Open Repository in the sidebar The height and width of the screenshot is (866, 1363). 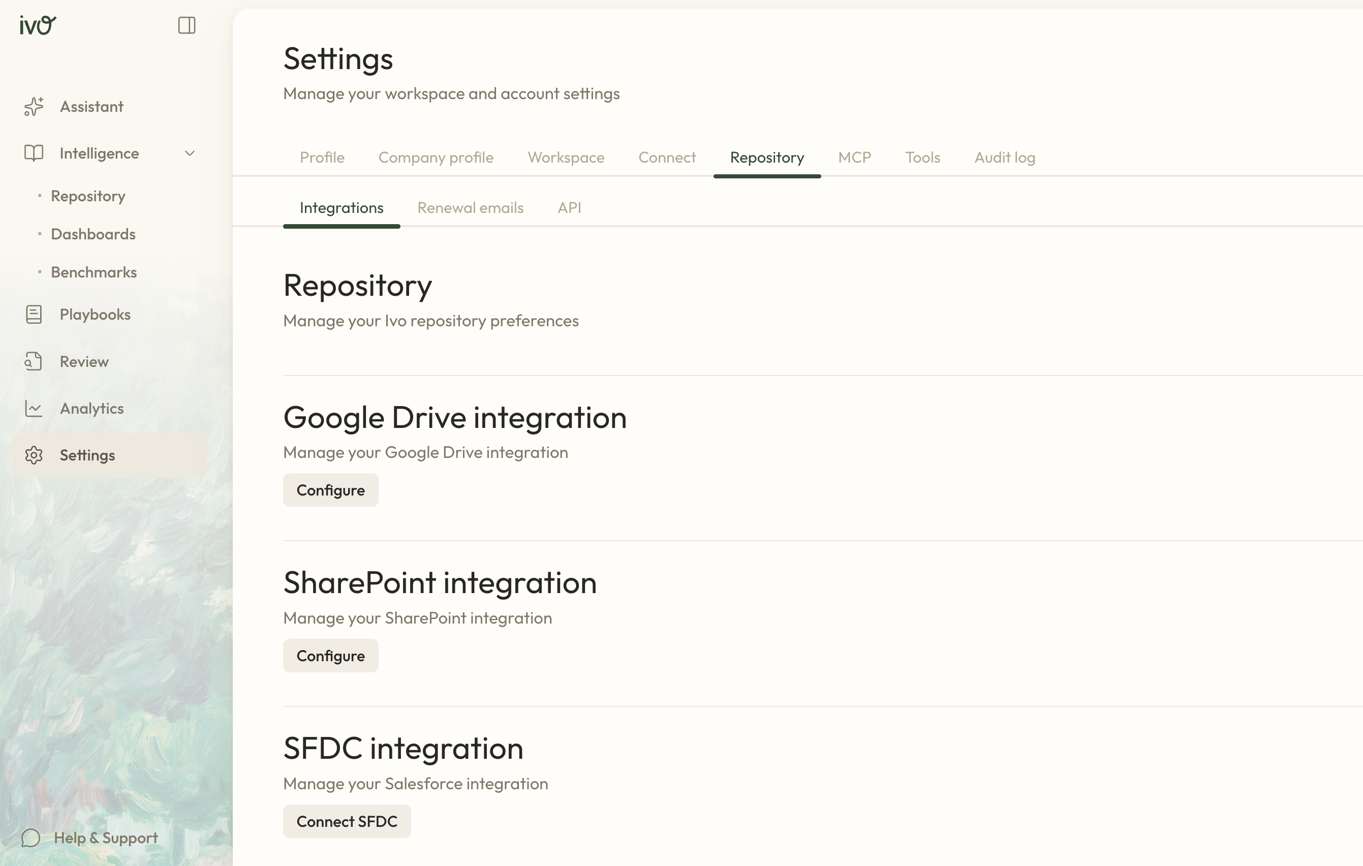pyautogui.click(x=88, y=196)
